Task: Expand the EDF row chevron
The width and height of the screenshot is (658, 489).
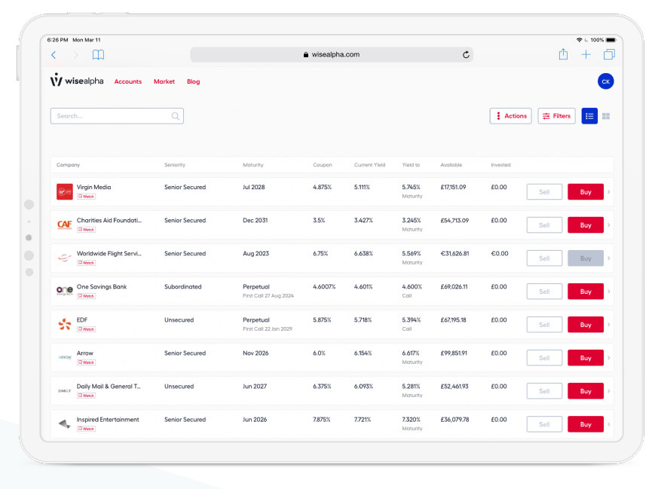Action: pyautogui.click(x=609, y=324)
